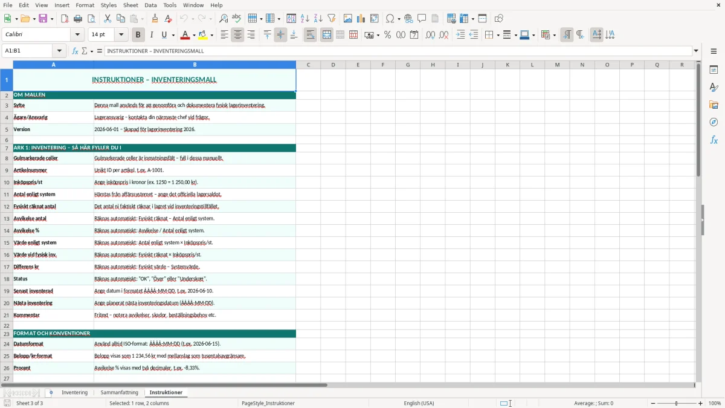Toggle Bold formatting
The height and width of the screenshot is (408, 725).
pos(138,35)
